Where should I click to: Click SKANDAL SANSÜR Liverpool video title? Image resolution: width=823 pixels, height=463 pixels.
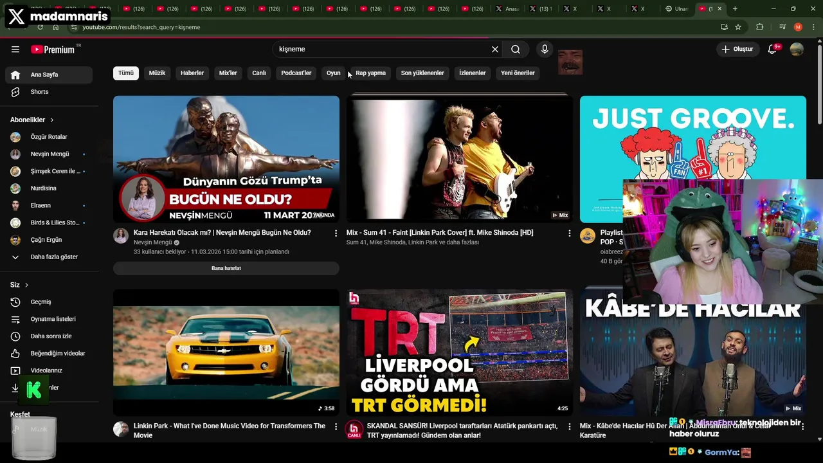click(462, 431)
